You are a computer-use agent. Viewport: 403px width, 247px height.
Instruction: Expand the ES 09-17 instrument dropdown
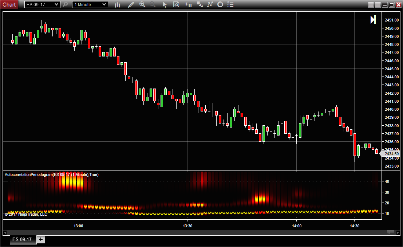[x=42, y=5]
